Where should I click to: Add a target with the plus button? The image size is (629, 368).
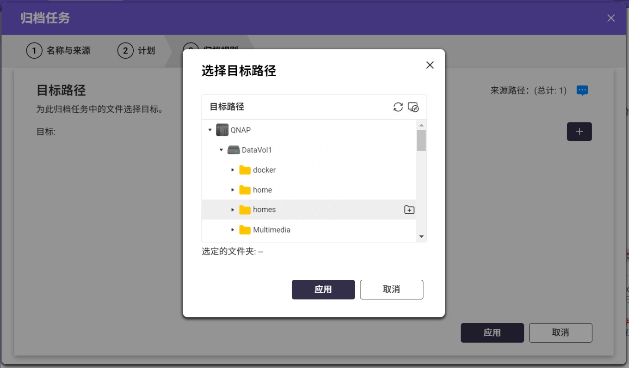tap(580, 132)
